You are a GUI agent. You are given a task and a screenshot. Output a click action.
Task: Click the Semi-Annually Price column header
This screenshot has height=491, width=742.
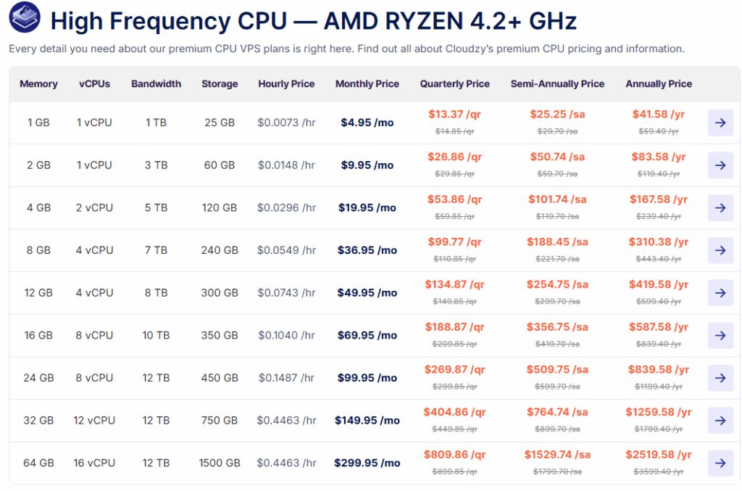point(557,84)
